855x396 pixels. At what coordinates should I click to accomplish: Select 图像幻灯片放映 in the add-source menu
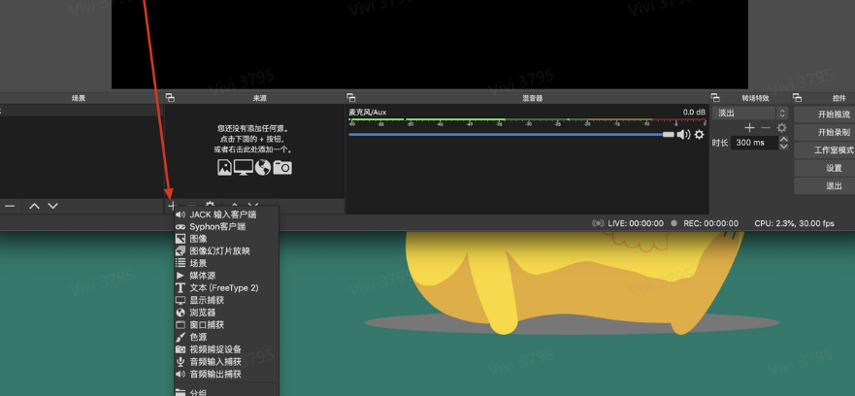click(226, 251)
